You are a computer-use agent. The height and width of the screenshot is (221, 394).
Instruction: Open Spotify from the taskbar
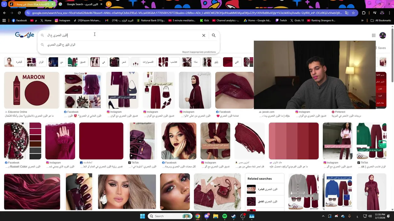click(225, 216)
